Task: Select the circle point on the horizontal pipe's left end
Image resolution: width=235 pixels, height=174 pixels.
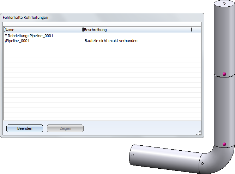Action: (x=133, y=155)
